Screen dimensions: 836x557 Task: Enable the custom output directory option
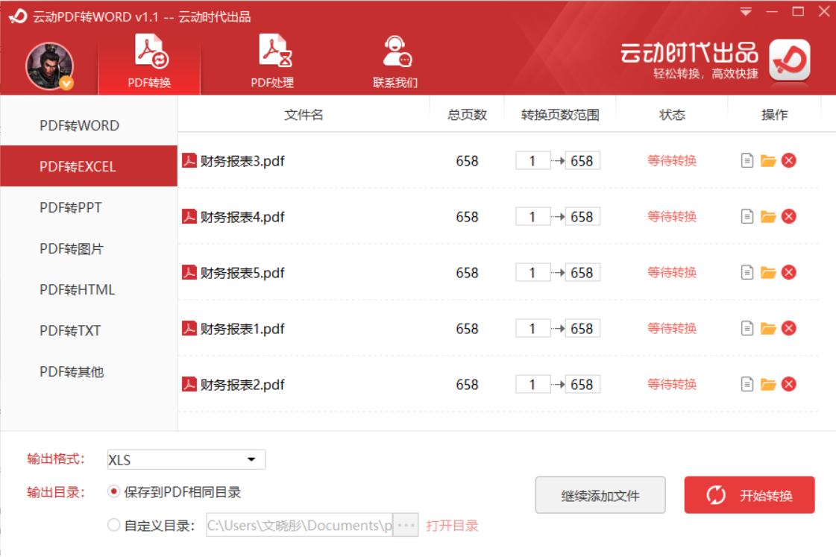click(114, 525)
